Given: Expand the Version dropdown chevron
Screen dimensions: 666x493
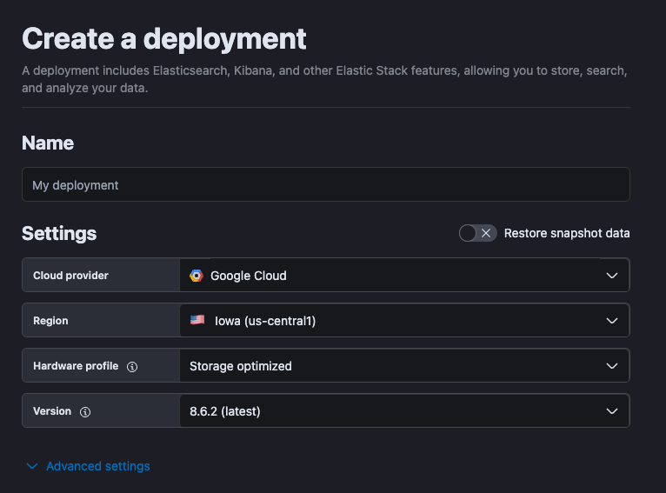Looking at the screenshot, I should coord(612,411).
